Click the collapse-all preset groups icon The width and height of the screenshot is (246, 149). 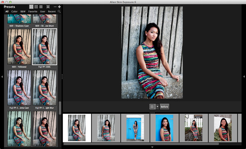pyautogui.click(x=48, y=7)
